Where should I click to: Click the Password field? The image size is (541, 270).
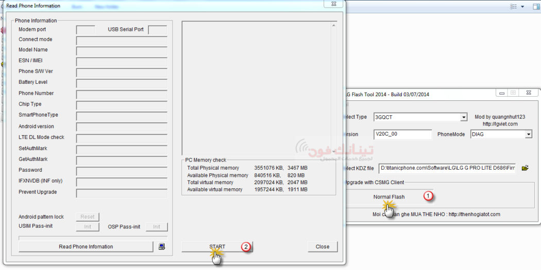(x=122, y=171)
